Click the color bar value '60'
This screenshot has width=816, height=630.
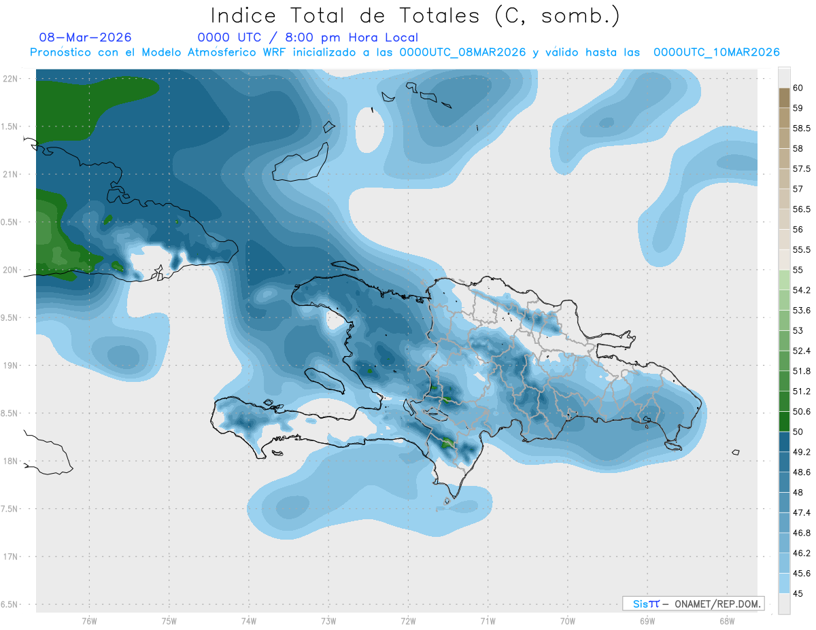coord(798,88)
